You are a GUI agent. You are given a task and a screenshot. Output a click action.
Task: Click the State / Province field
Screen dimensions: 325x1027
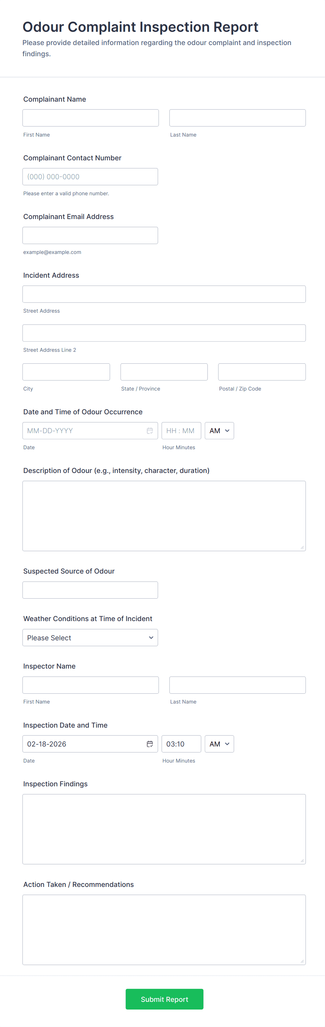point(164,372)
